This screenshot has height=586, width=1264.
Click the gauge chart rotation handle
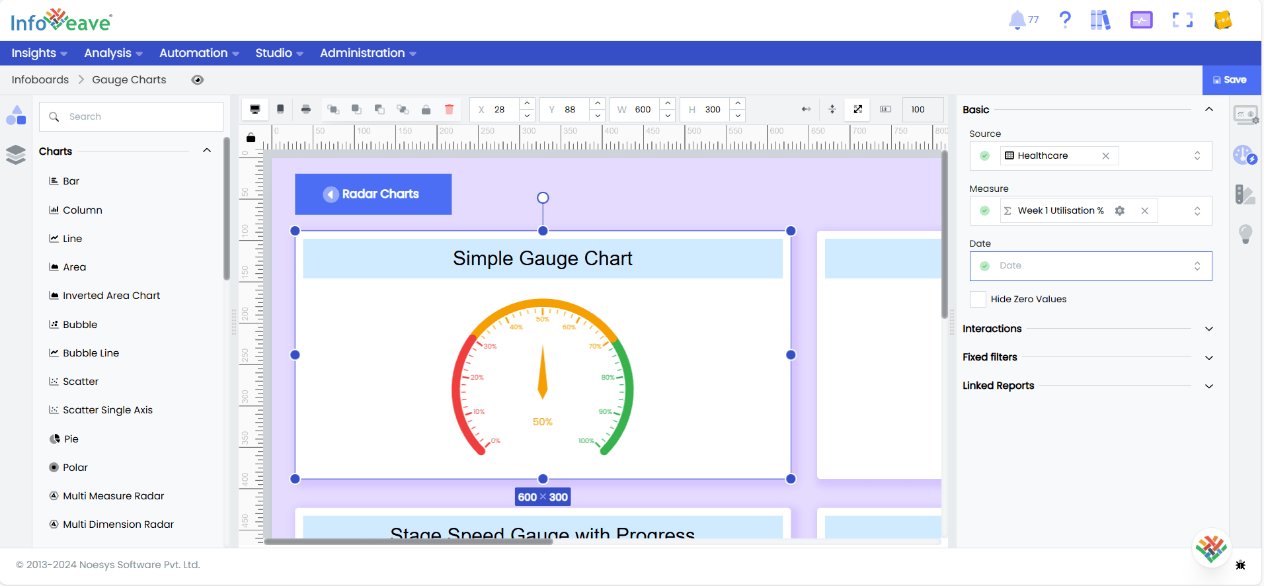tap(543, 198)
